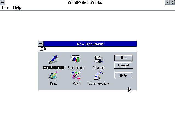175x131 pixels.
Task: Choose the Paint brush icon
Action: (x=76, y=75)
